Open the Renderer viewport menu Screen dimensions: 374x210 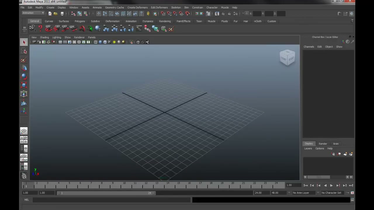tap(79, 37)
